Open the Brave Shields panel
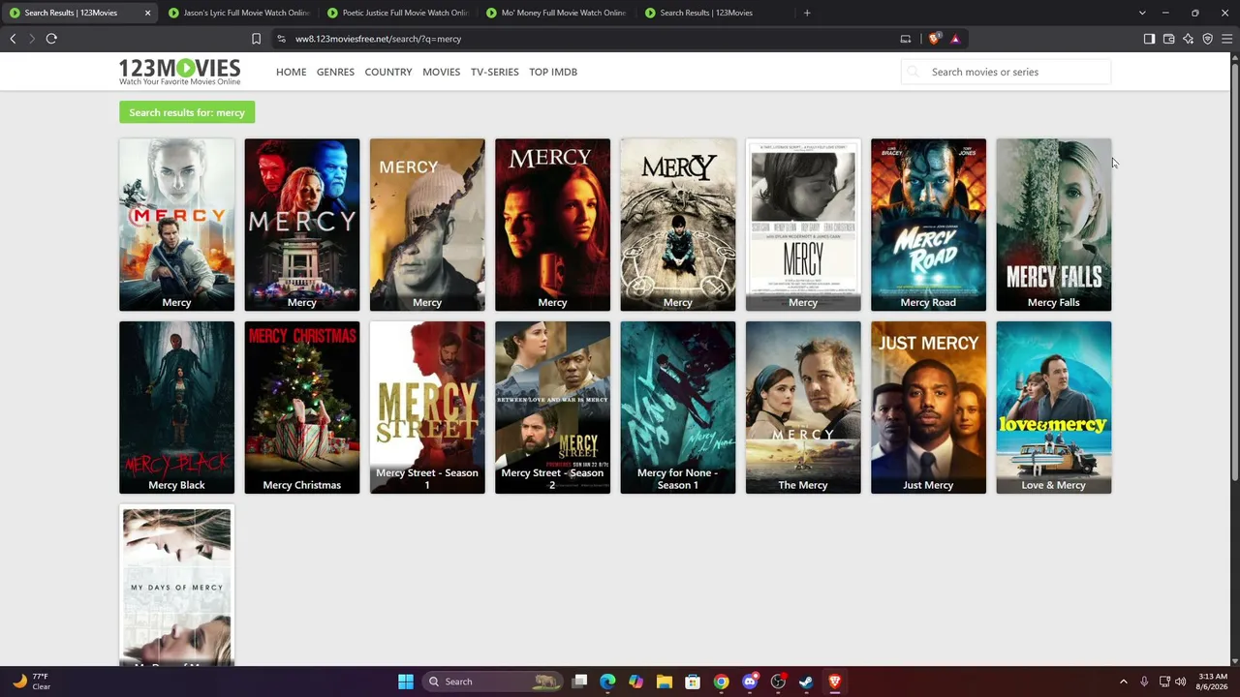1240x697 pixels. pos(934,39)
